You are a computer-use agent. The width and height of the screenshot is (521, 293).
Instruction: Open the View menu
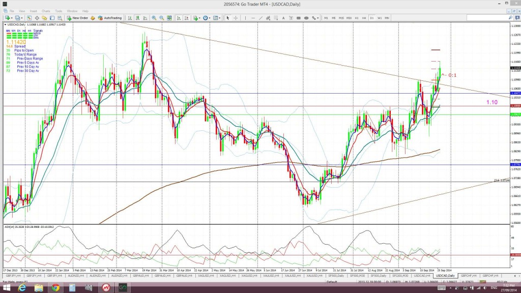pos(22,11)
